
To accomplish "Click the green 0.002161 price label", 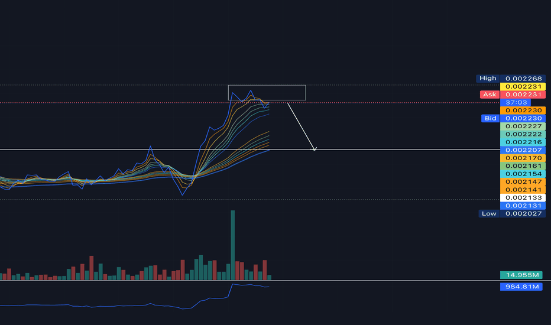I will (523, 166).
